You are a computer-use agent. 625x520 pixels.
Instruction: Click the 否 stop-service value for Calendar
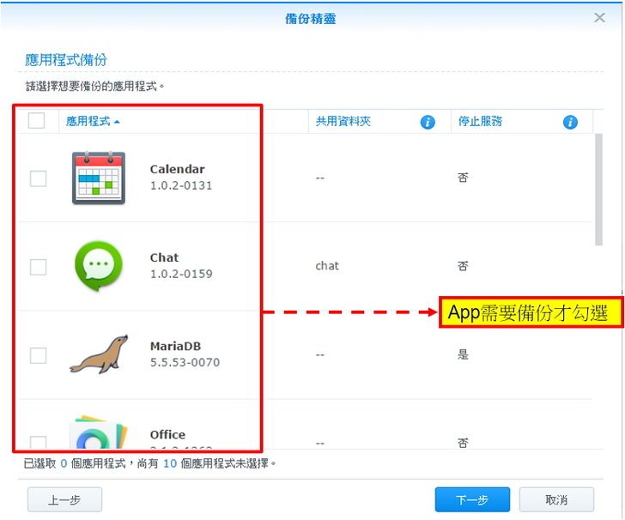point(463,178)
